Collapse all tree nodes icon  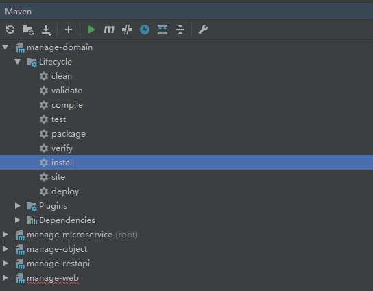(x=180, y=30)
